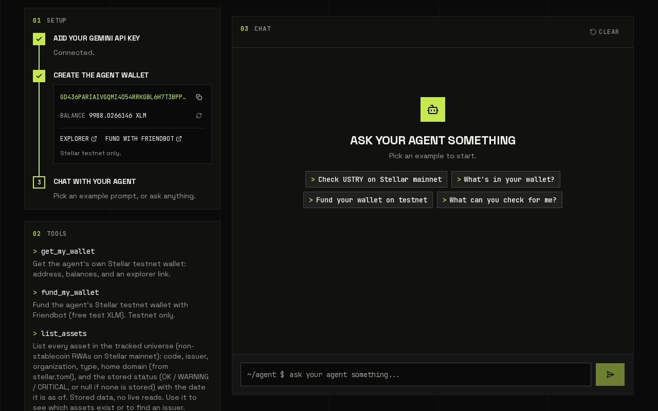The height and width of the screenshot is (411, 658).
Task: Open the Explorer link
Action: coord(78,139)
